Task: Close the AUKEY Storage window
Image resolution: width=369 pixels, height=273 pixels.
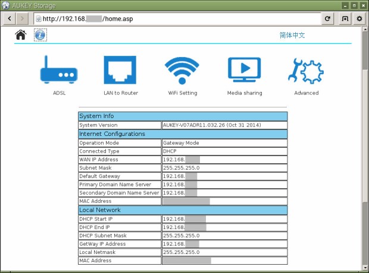Action: 364,5
